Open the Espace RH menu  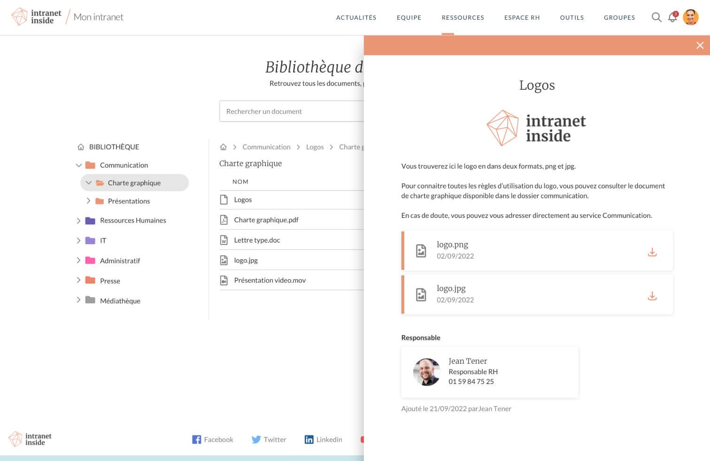522,17
